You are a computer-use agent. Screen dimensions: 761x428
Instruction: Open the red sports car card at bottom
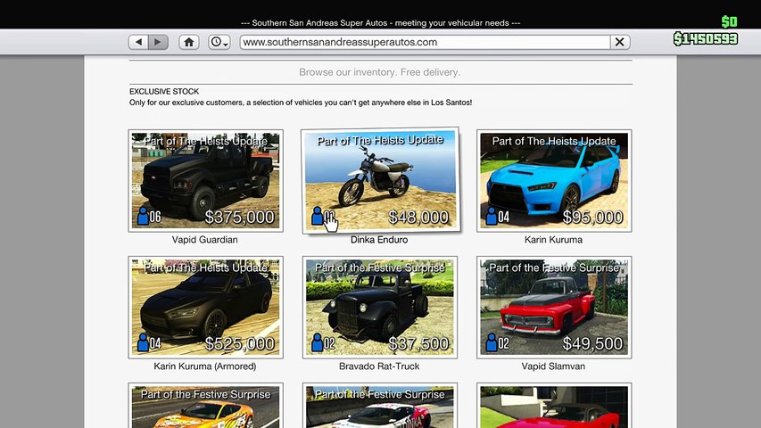[x=554, y=406]
